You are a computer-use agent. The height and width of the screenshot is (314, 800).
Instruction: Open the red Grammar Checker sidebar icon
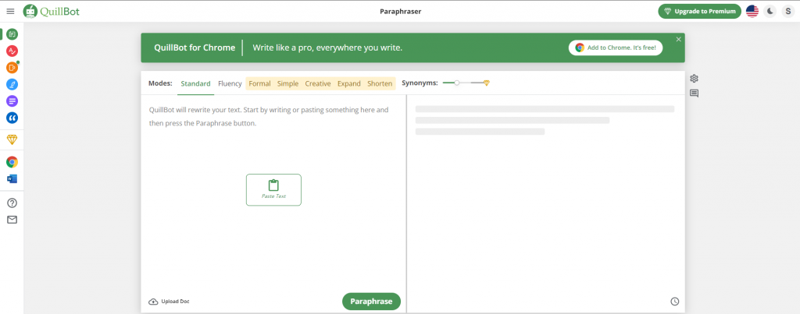click(x=12, y=51)
